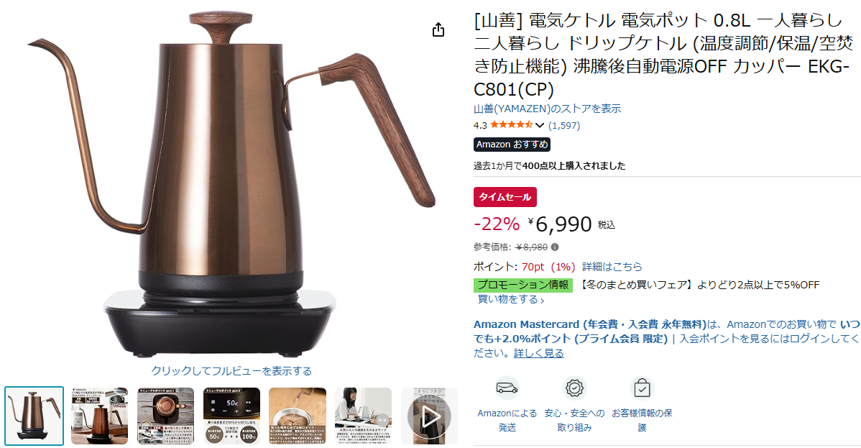Click the share icon above product image
The width and height of the screenshot is (861, 448).
click(438, 29)
